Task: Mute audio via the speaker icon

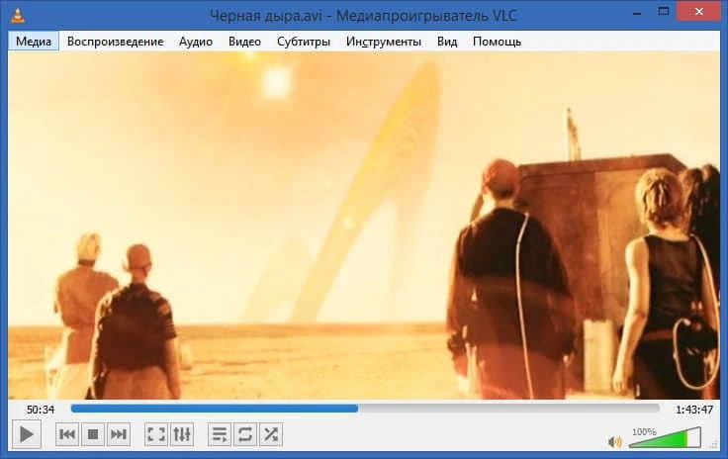Action: pos(614,442)
